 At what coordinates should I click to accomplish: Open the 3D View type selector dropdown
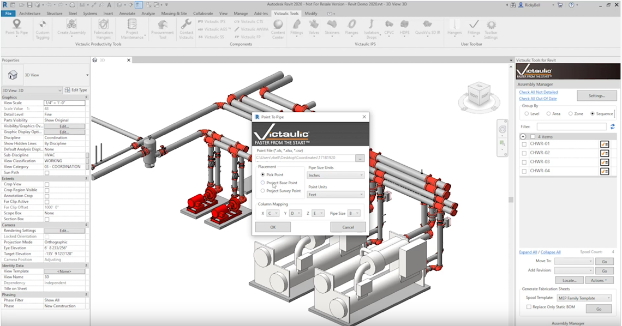click(32, 90)
